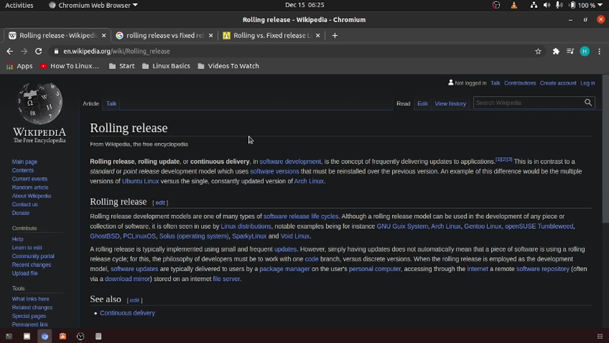Close the Rolling vs. Fixed release tab
This screenshot has height=343, width=609.
click(x=318, y=35)
